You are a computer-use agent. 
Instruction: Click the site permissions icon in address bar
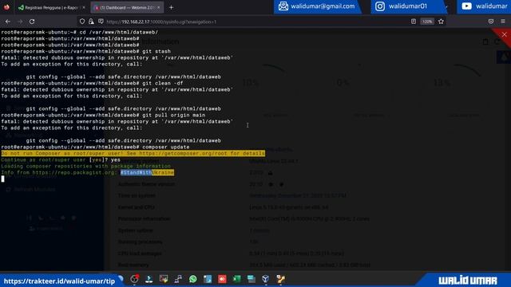click(x=101, y=22)
